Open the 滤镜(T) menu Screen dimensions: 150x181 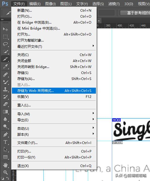pyautogui.click(x=114, y=4)
